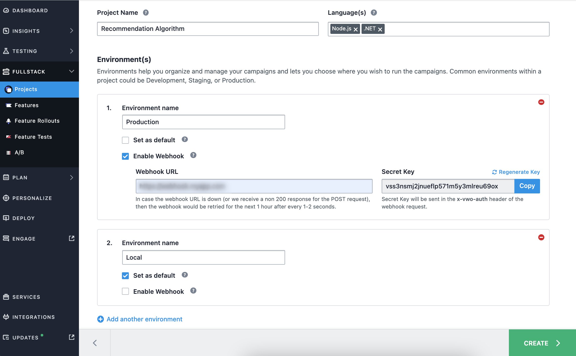Screen dimensions: 576x356
Task: Toggle Set as default checkbox for Local
Action: click(x=126, y=275)
